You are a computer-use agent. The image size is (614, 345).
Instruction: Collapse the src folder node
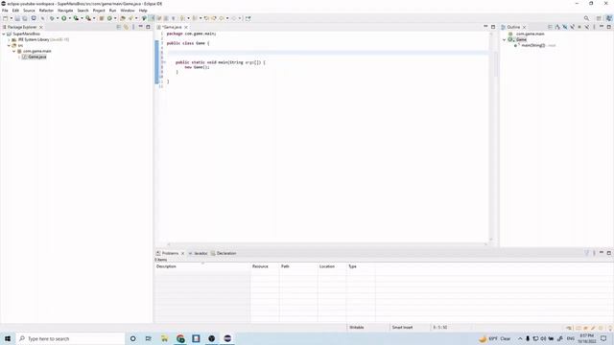[9, 45]
